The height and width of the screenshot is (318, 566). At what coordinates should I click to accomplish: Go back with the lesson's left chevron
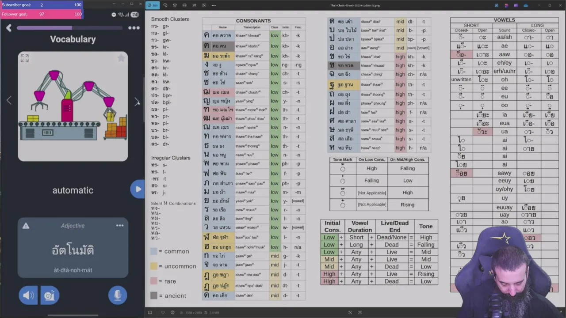pos(9,28)
